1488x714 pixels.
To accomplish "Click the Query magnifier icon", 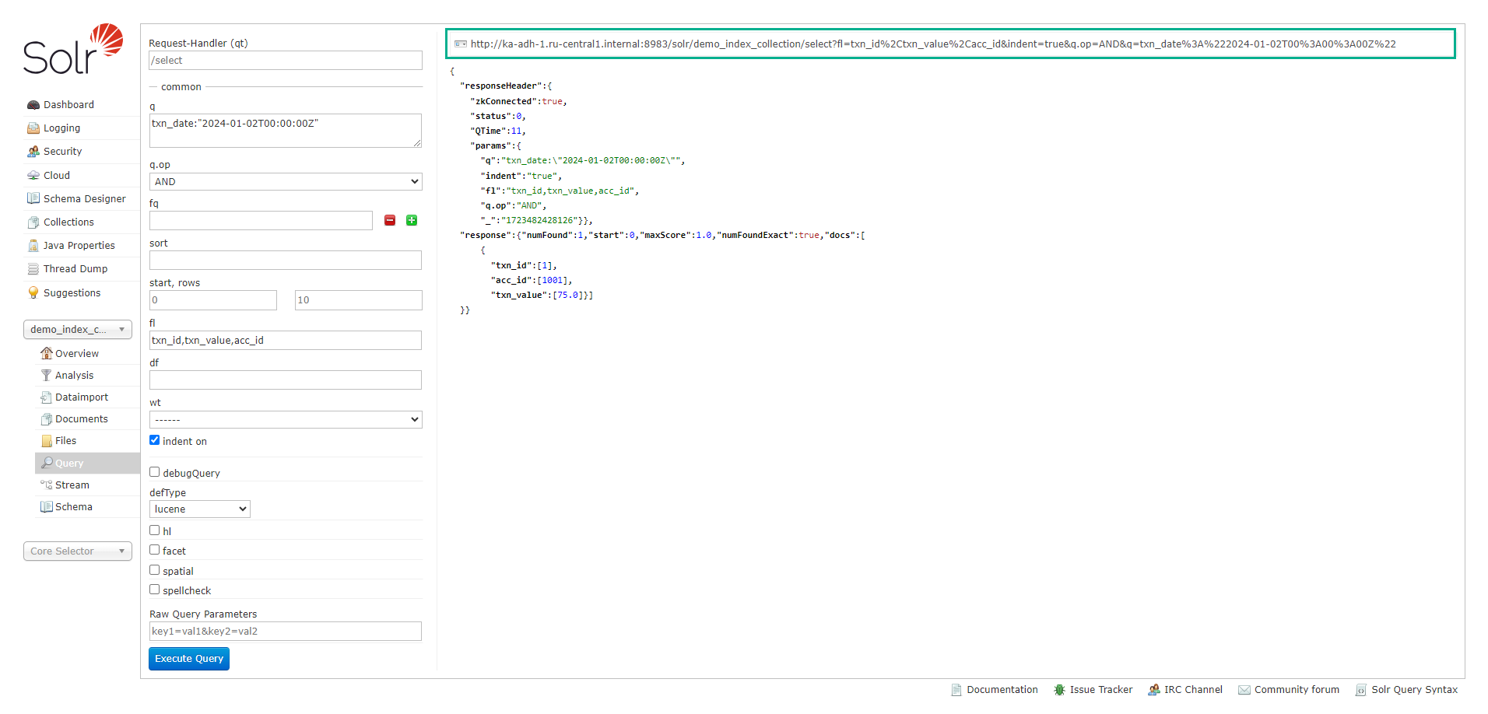I will [x=47, y=463].
